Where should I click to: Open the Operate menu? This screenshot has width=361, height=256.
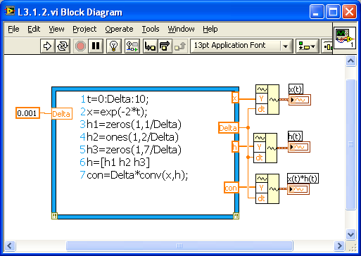(119, 29)
